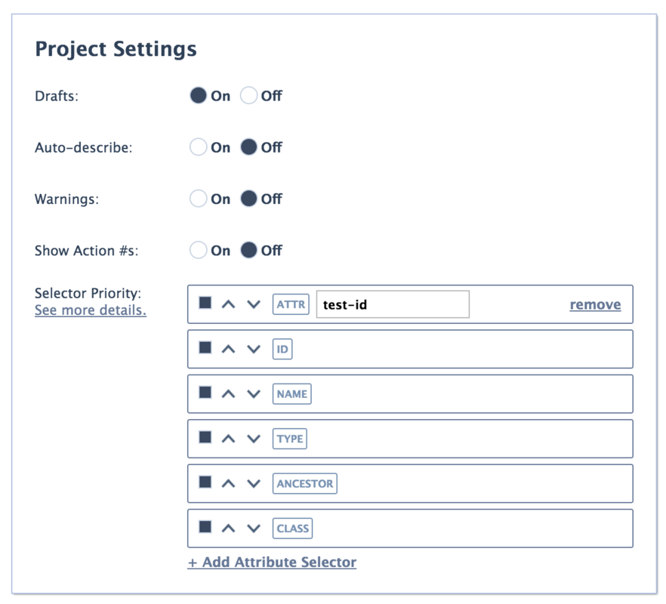Screen dimensions: 666x604
Task: Turn Warnings on
Action: click(x=198, y=199)
